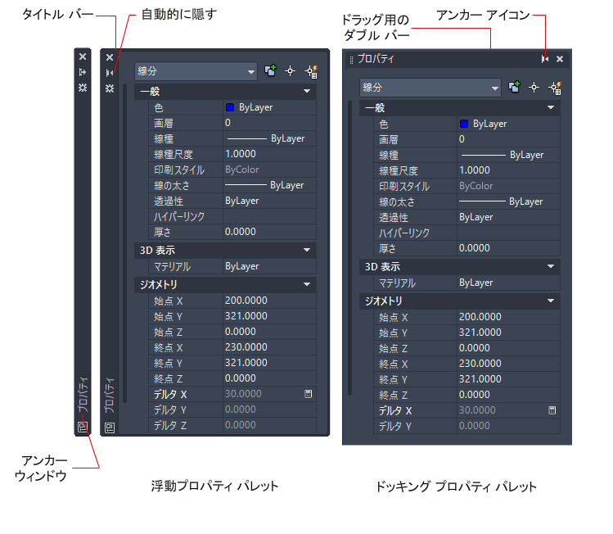Screen dimensions: 613x534
Task: Click floating palette vertical scrollbar
Action: (124, 243)
